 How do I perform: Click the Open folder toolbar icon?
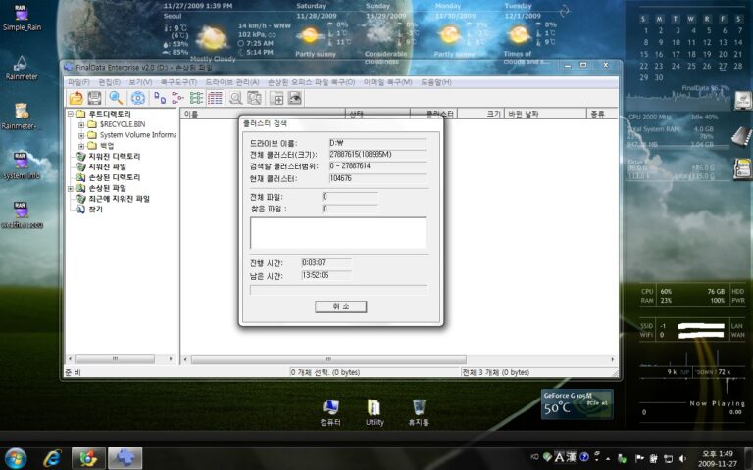75,98
